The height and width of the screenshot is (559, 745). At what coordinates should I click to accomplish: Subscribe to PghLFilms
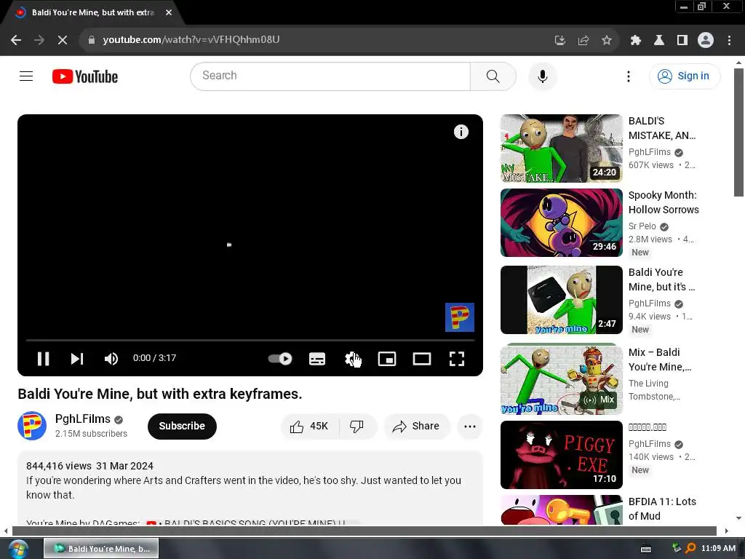tap(182, 426)
